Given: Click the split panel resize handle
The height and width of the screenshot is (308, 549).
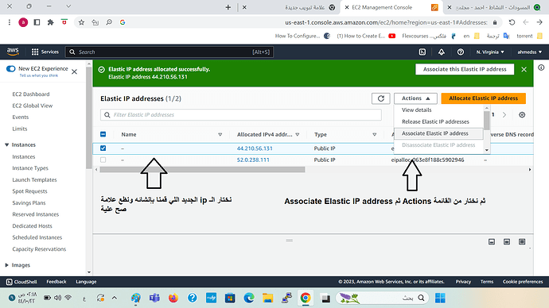Looking at the screenshot, I should click(x=289, y=241).
